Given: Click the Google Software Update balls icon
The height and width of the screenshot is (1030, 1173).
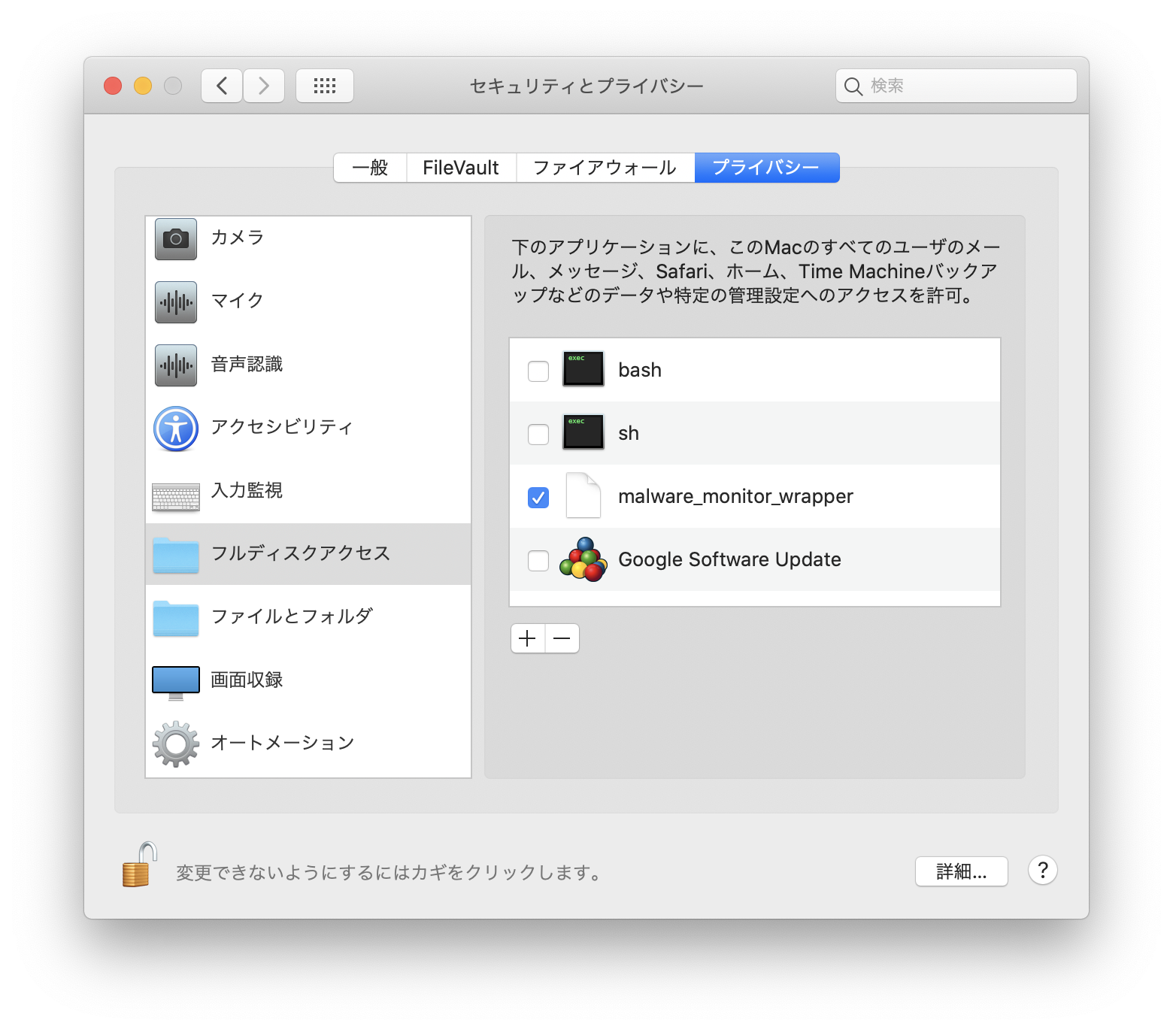Looking at the screenshot, I should pyautogui.click(x=583, y=559).
